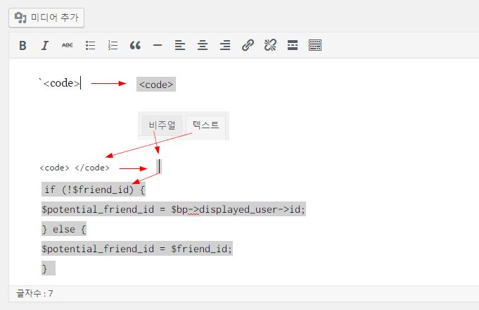
Task: Click the remove link (broken chain) icon
Action: click(x=270, y=45)
